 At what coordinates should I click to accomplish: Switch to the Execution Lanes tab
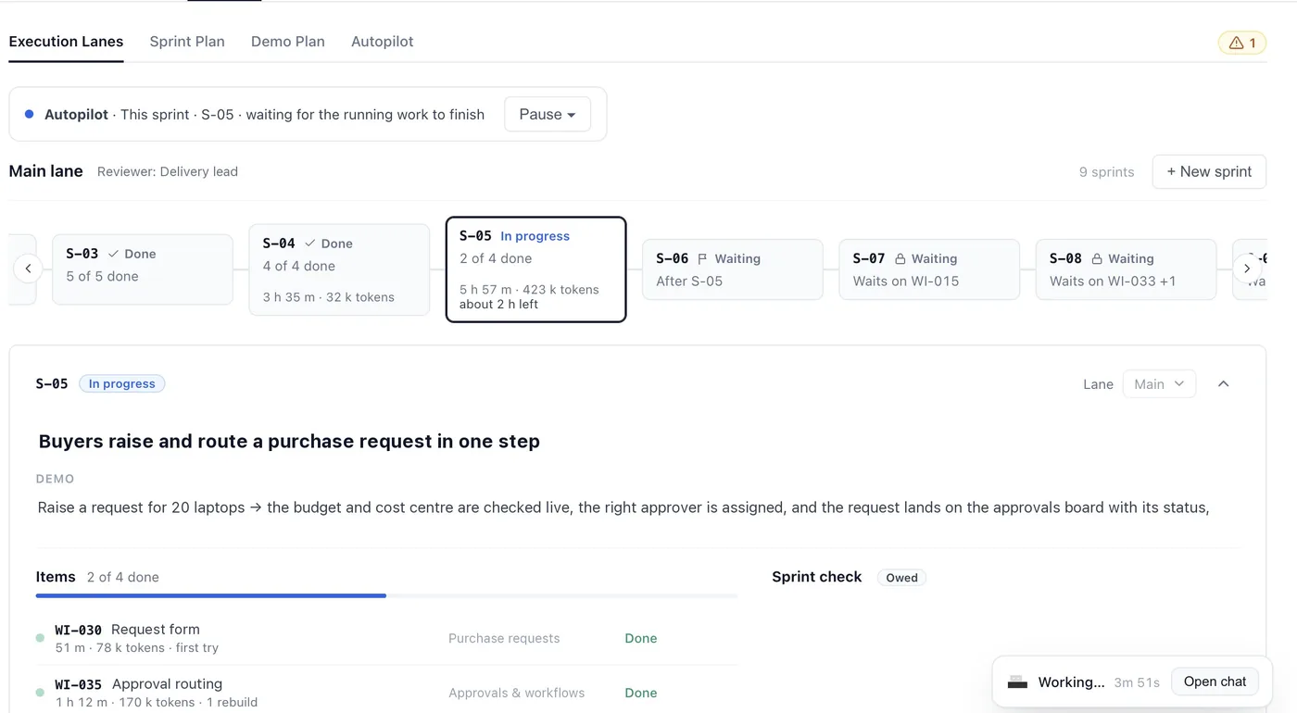tap(66, 42)
